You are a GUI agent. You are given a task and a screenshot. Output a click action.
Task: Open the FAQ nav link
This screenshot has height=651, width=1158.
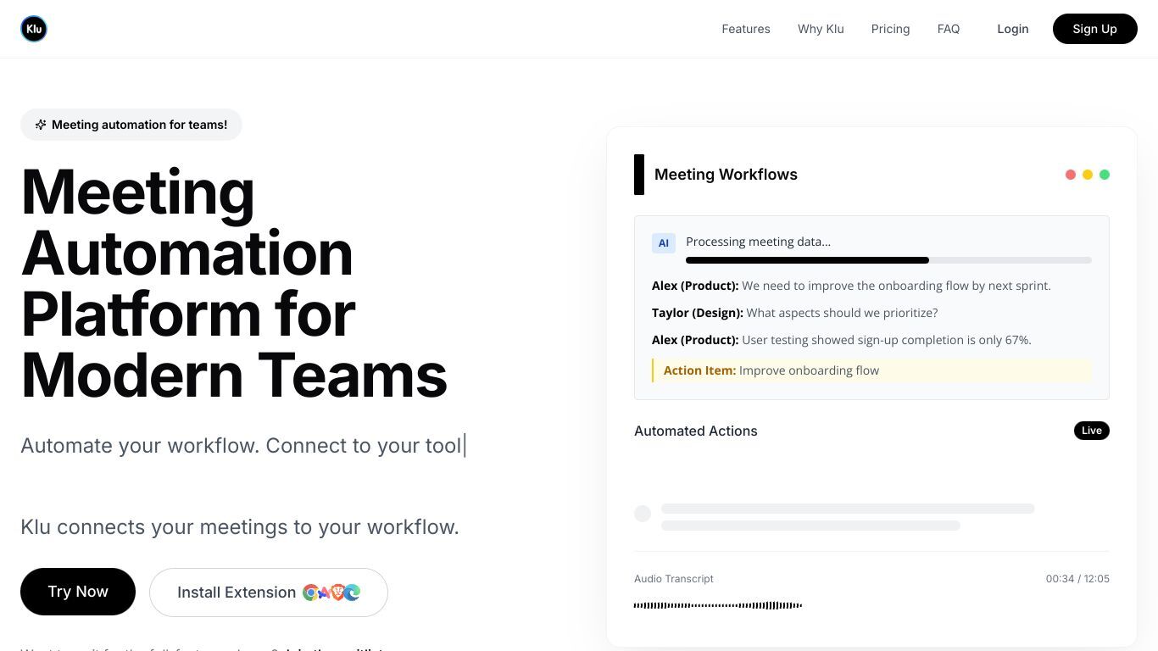tap(949, 29)
